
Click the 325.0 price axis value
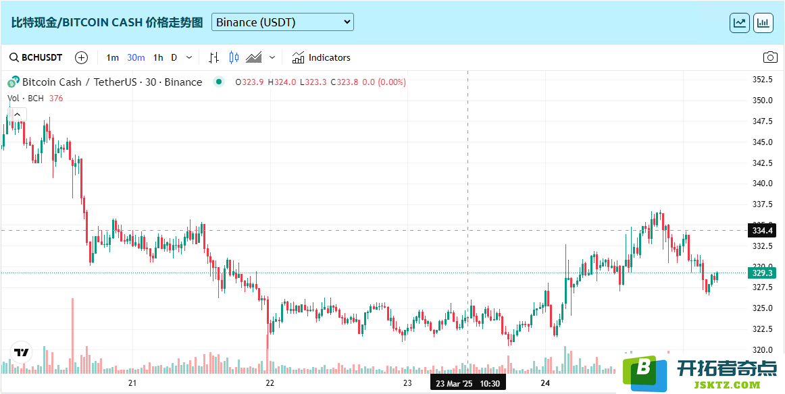click(763, 308)
